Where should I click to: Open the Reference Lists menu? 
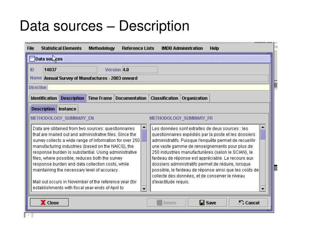[138, 48]
